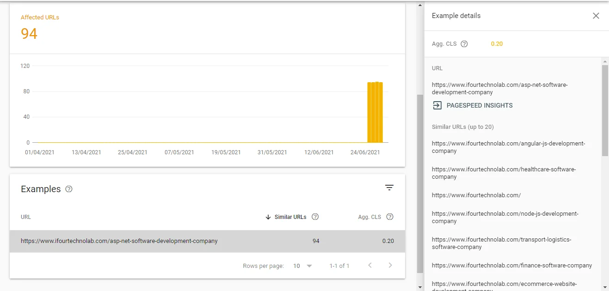Click the angular-js-development-company similar URL

[x=508, y=147]
